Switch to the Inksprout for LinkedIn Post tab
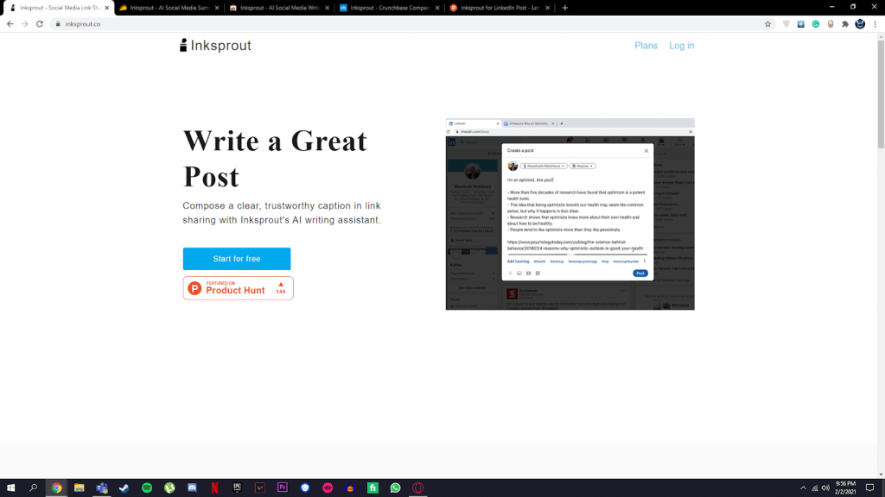885x497 pixels. pyautogui.click(x=500, y=8)
